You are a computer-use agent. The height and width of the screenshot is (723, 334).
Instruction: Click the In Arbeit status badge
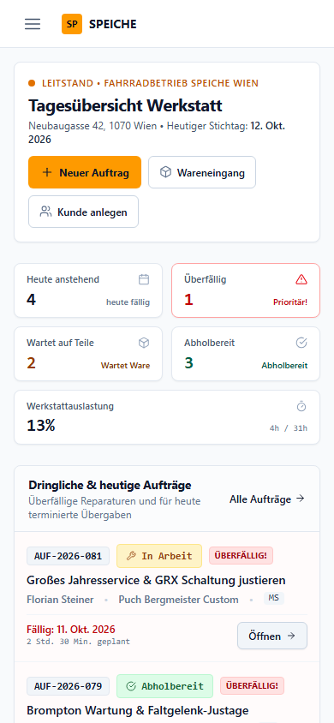(x=159, y=556)
